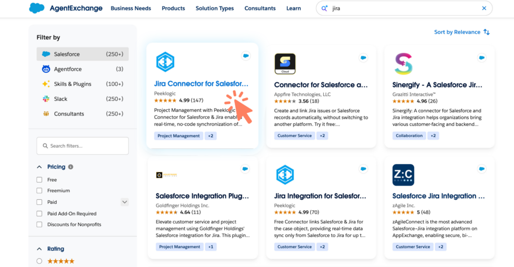Open Salesforce Integration Plugin listing title
The width and height of the screenshot is (514, 267).
coord(202,196)
